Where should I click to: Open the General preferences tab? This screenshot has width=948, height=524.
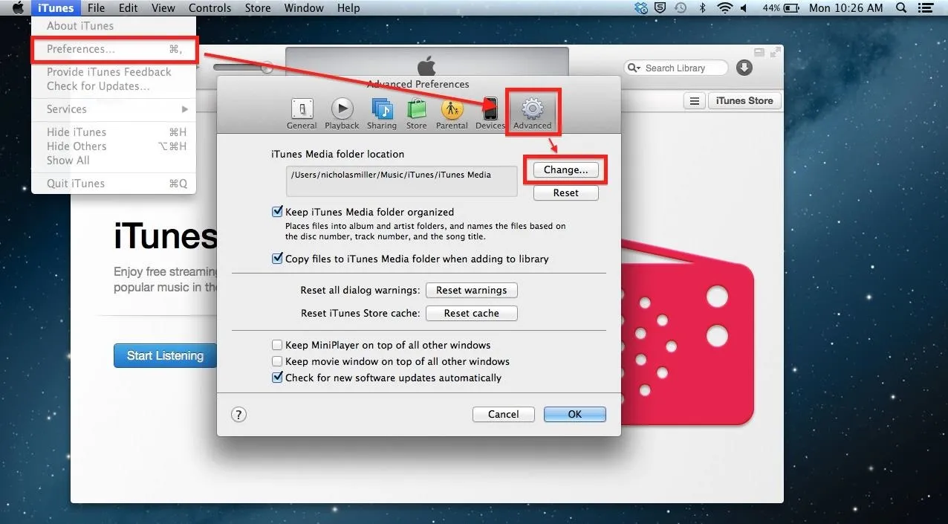(x=302, y=114)
